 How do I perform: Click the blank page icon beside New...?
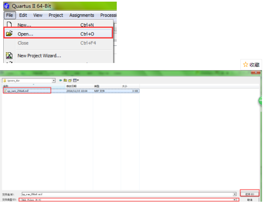(x=9, y=24)
